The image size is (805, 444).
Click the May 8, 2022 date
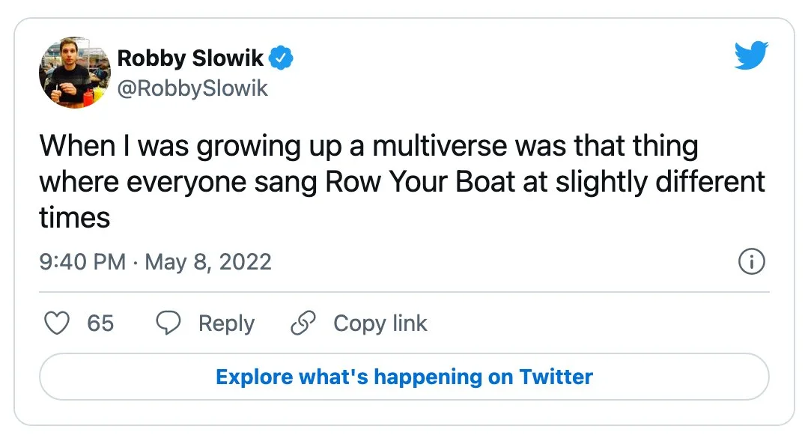pyautogui.click(x=208, y=262)
